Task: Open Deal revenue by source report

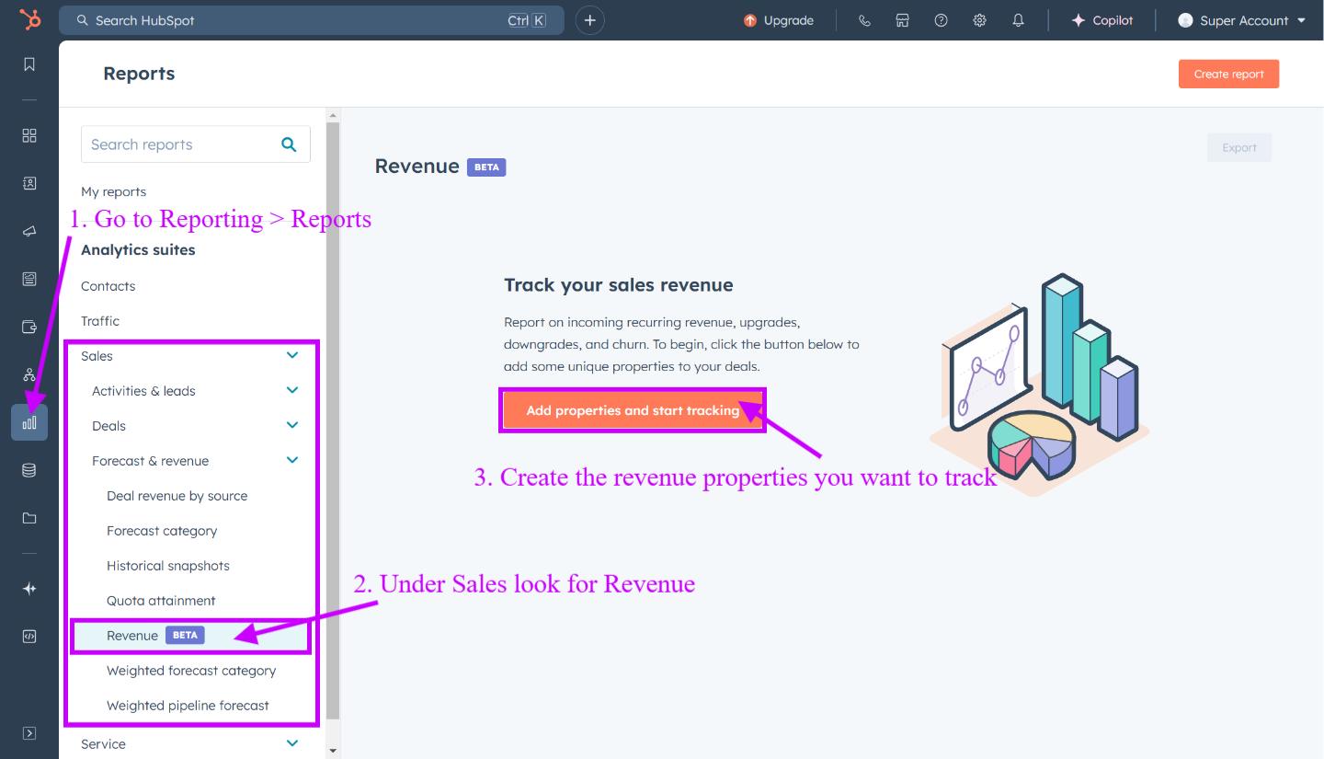Action: point(177,496)
